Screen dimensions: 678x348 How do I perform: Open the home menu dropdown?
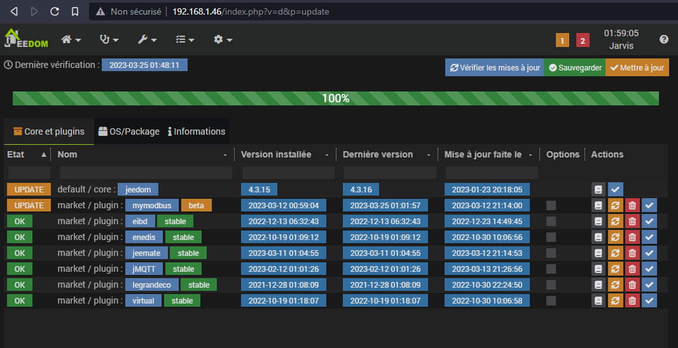pos(71,40)
